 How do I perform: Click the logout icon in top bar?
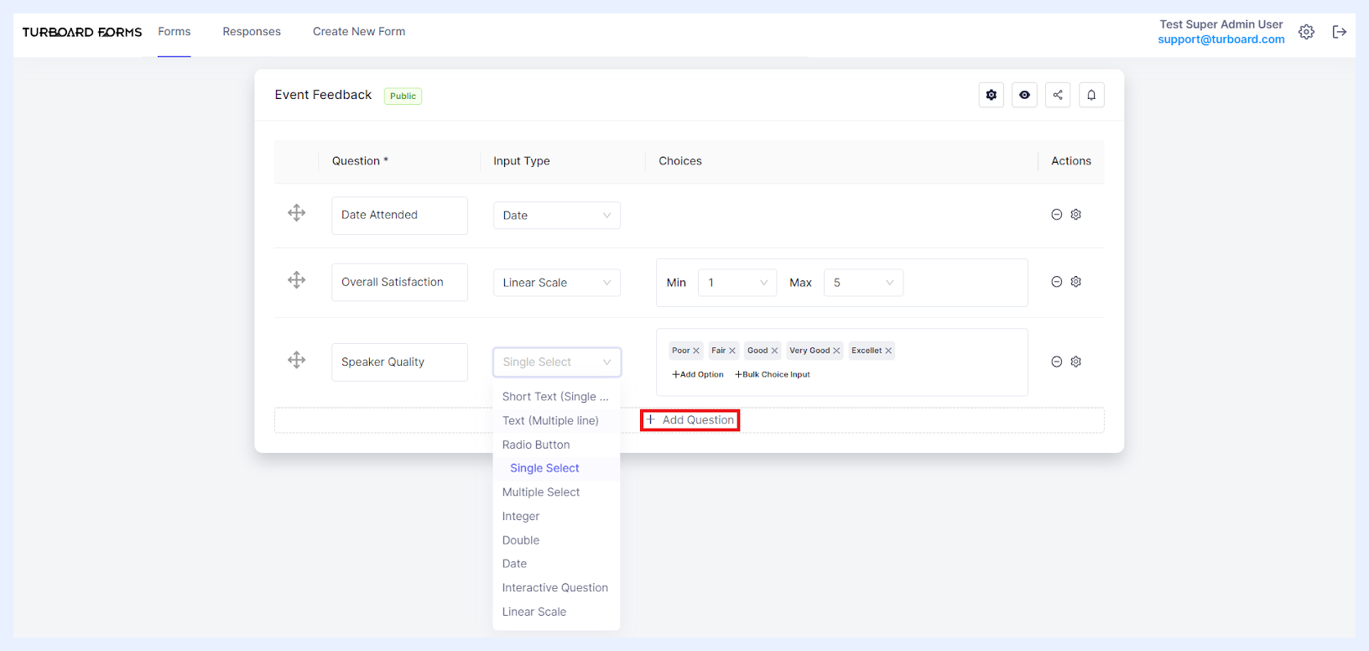(1340, 32)
